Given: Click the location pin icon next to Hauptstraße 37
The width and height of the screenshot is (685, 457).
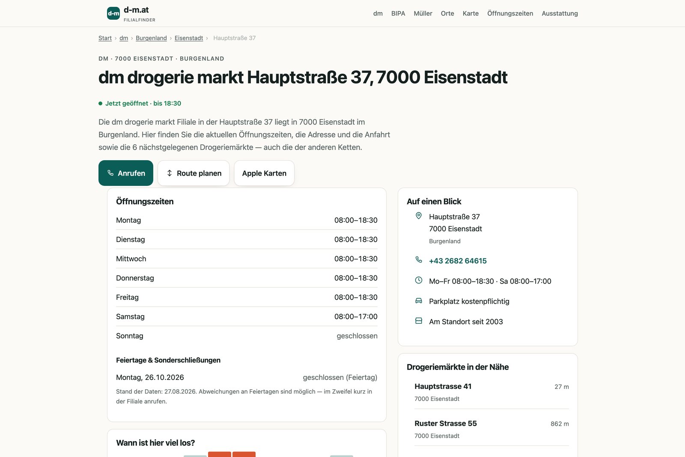Looking at the screenshot, I should pos(419,216).
